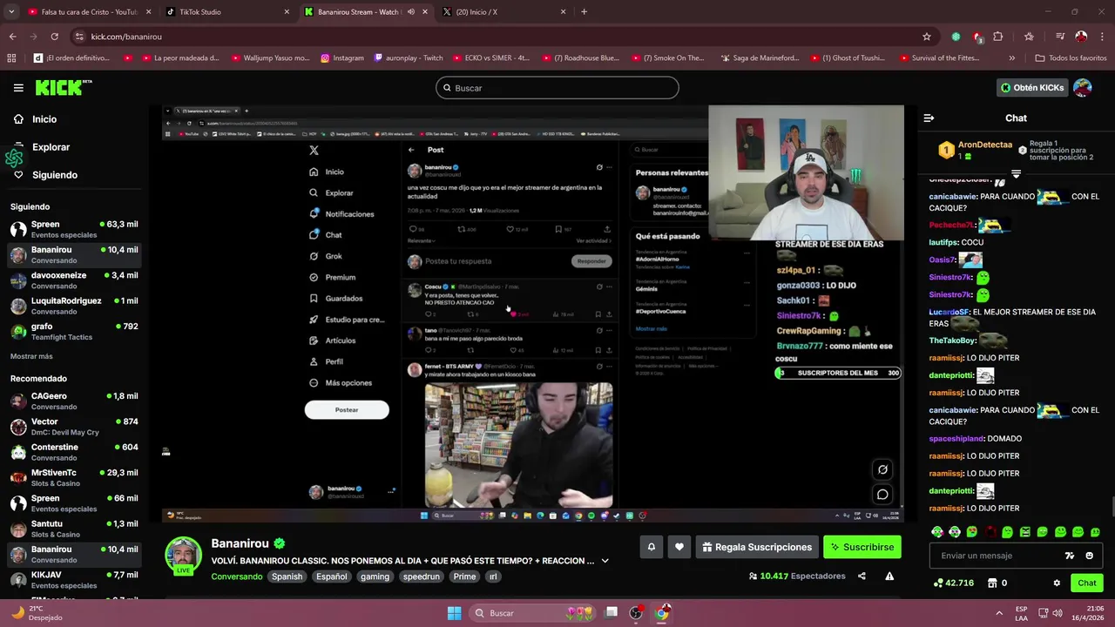Expand the gift leaderboard chevron
This screenshot has height=627, width=1115.
1016,174
